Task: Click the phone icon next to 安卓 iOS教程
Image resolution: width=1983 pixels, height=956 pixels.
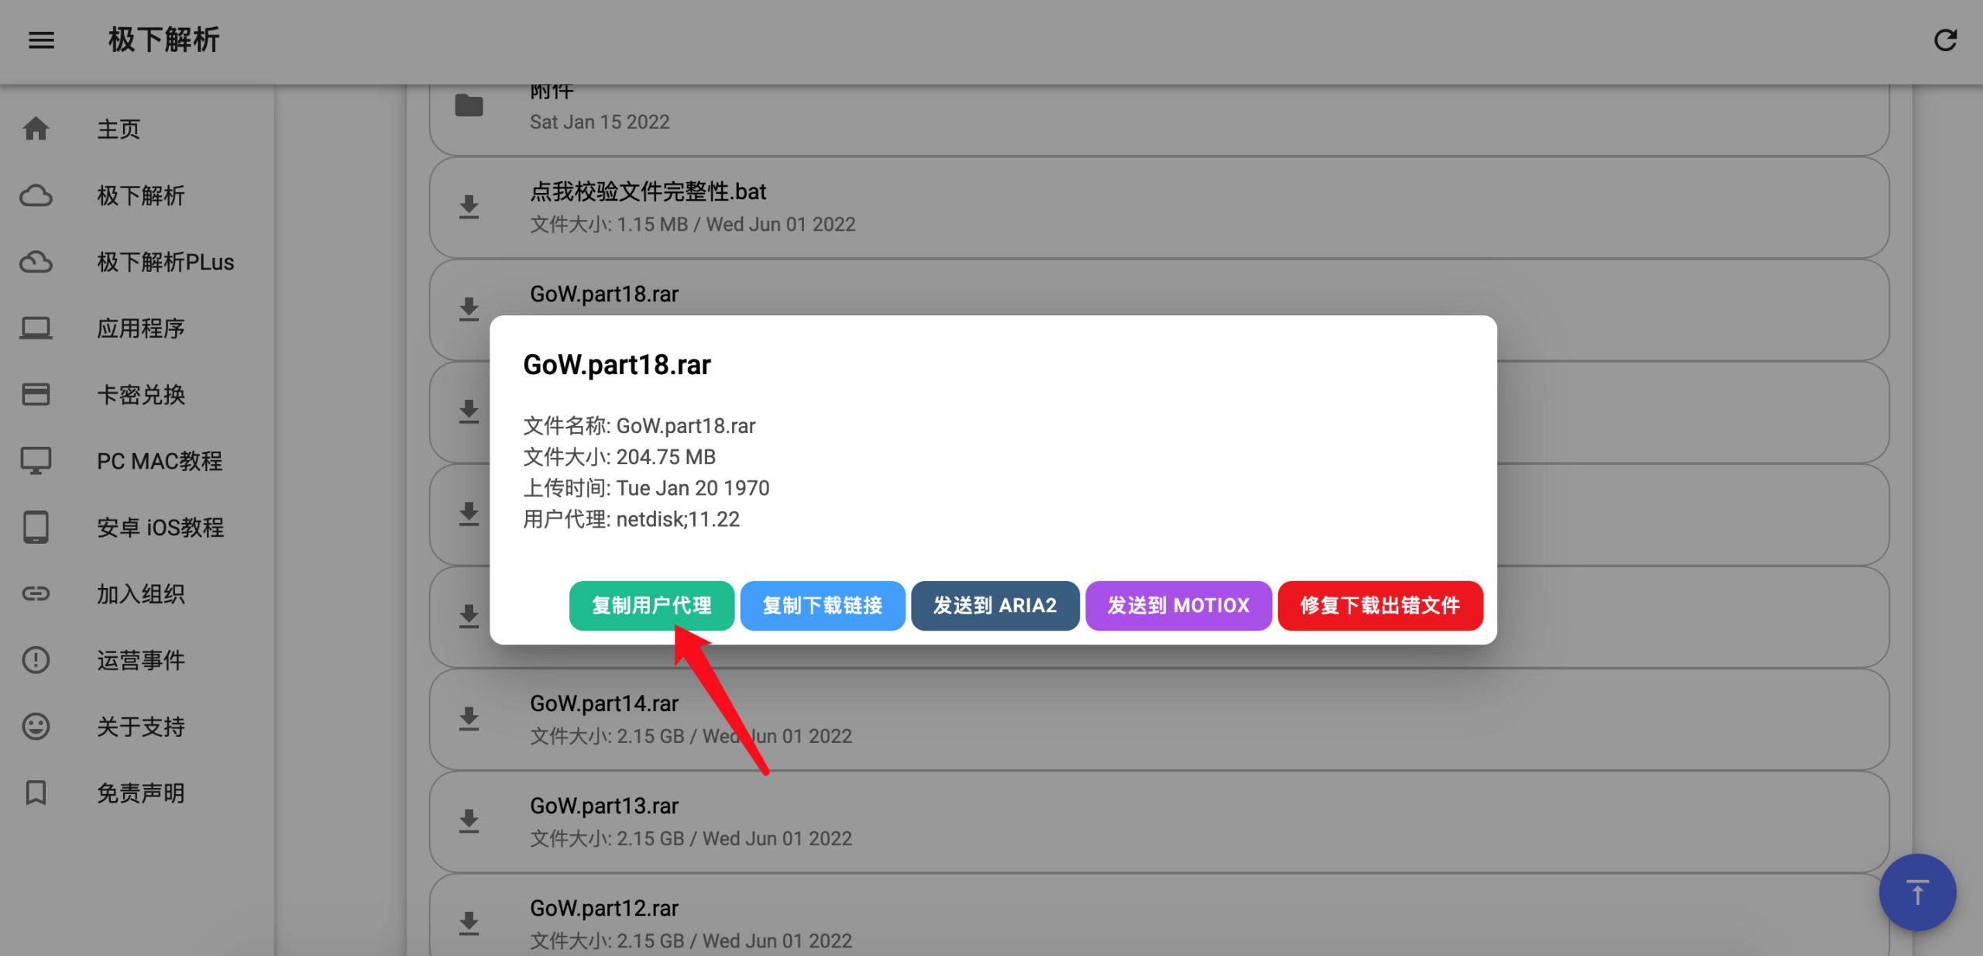Action: tap(36, 528)
